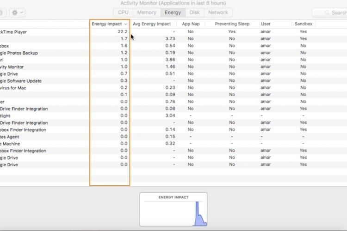Toggle sort chevron in Energy Impact header
The height and width of the screenshot is (231, 347).
[126, 24]
